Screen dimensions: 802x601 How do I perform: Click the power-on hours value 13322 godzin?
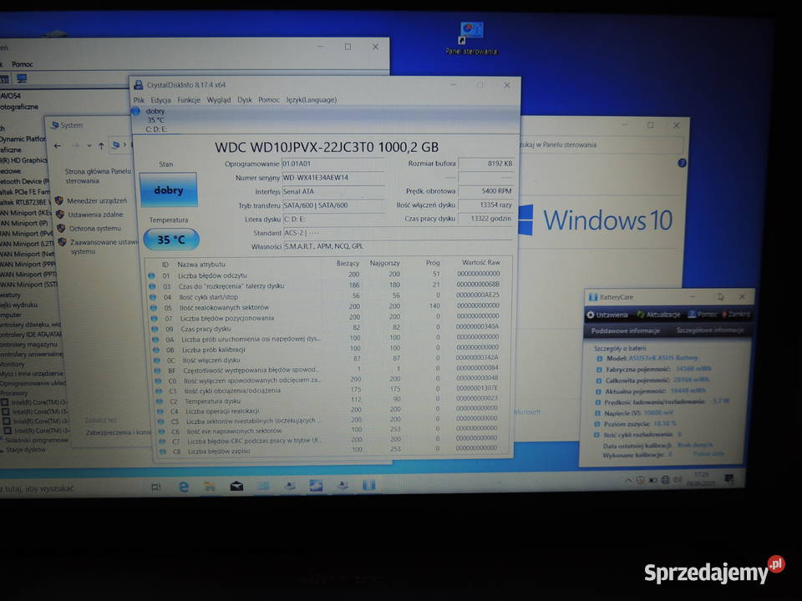[485, 218]
